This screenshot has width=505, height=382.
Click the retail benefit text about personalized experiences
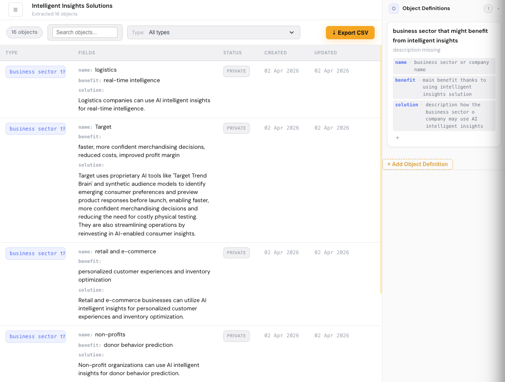[x=144, y=276]
